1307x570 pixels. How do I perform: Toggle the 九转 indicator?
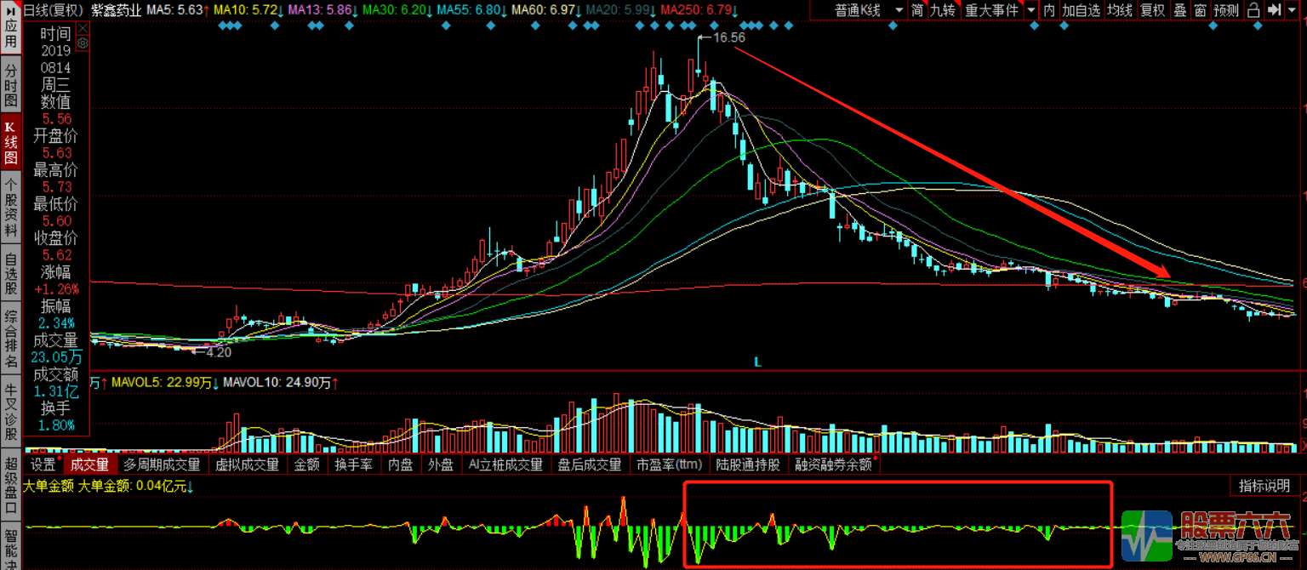pos(942,10)
